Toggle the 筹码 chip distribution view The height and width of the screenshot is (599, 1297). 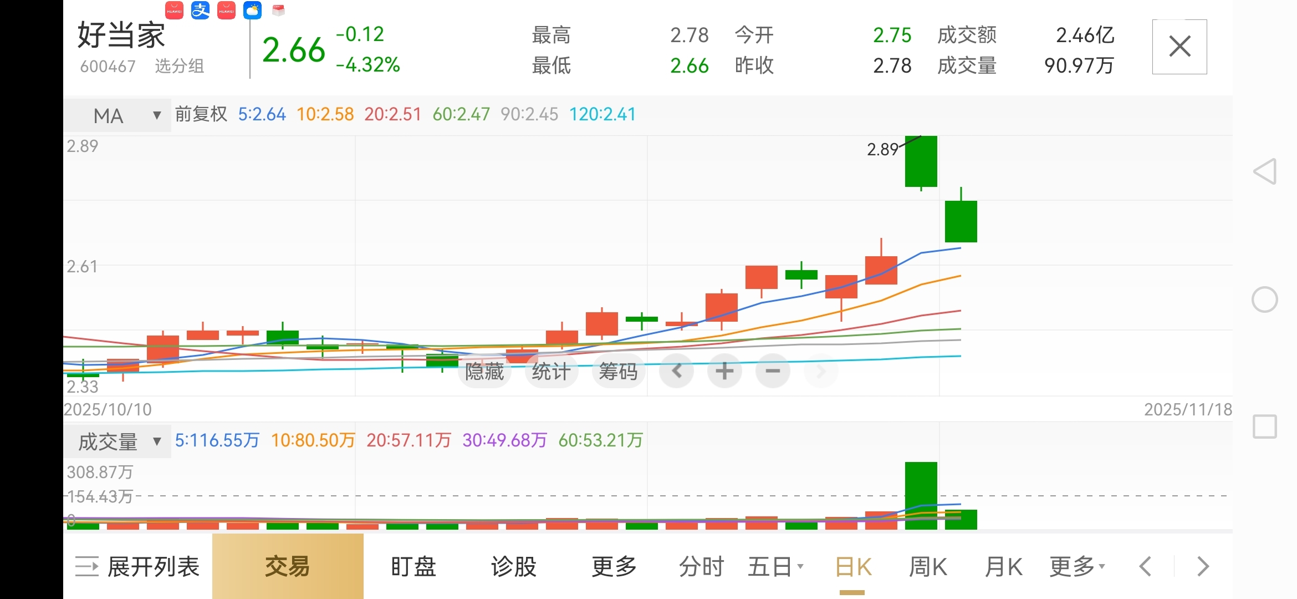click(618, 371)
